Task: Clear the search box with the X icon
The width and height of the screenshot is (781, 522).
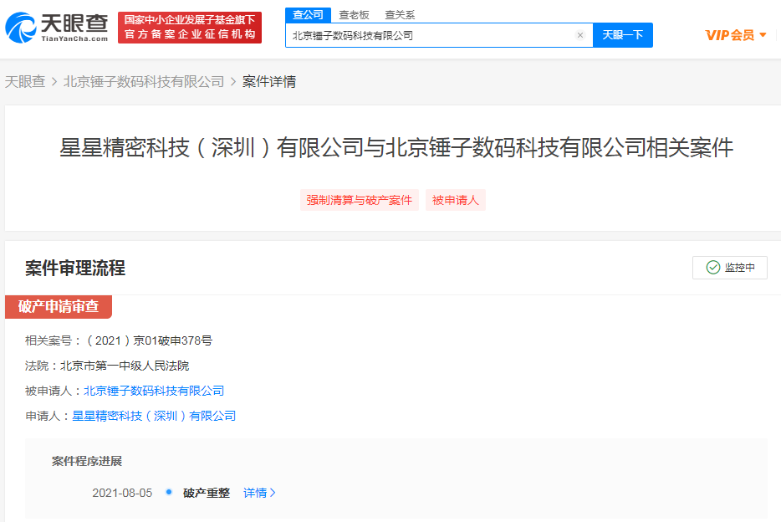Action: coord(579,35)
